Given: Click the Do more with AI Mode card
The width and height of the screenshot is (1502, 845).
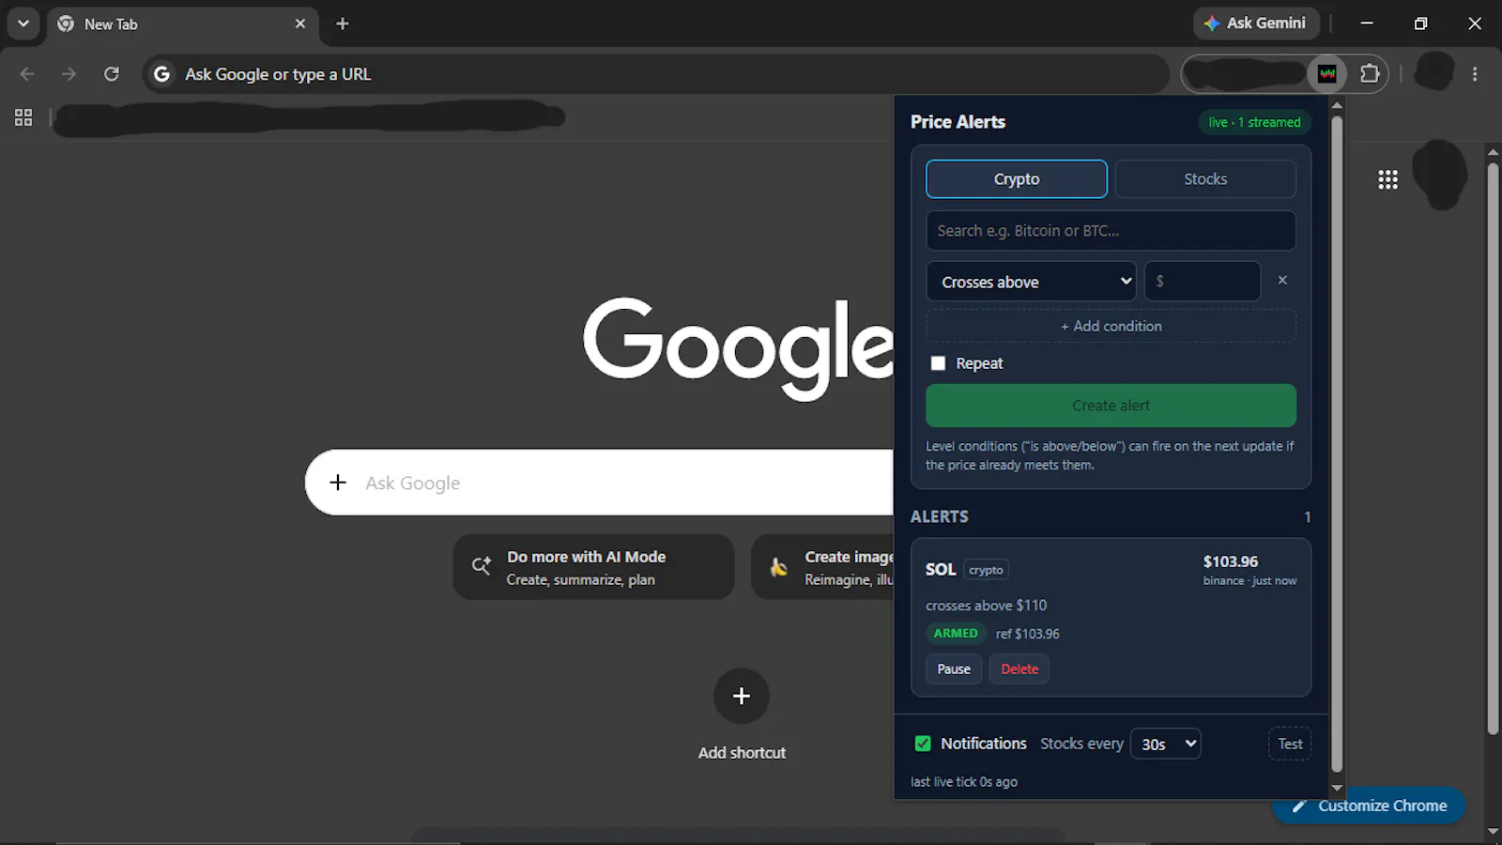Looking at the screenshot, I should (593, 567).
